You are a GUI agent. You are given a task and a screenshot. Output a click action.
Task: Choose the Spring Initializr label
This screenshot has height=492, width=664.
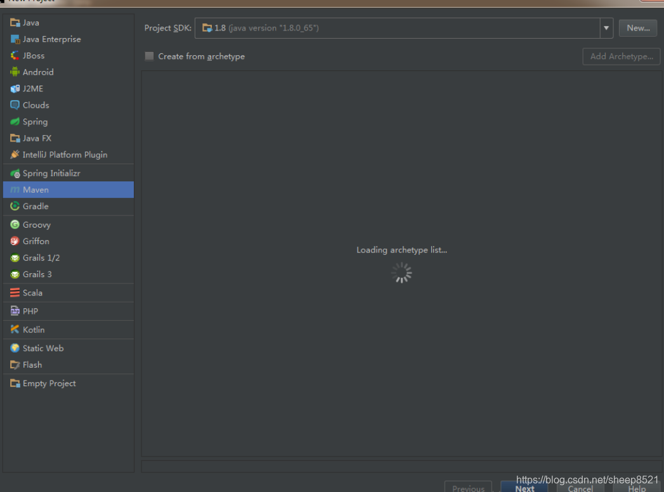pos(51,173)
